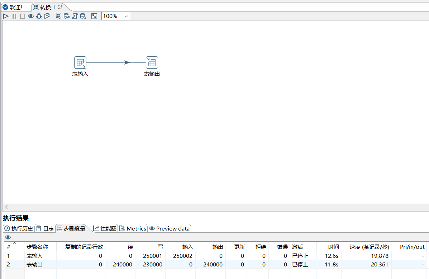Close the 转换 1 tab
429x279 pixels.
click(x=60, y=7)
